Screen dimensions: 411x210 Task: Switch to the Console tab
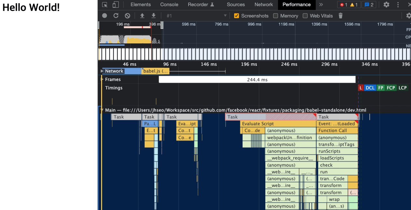[169, 5]
